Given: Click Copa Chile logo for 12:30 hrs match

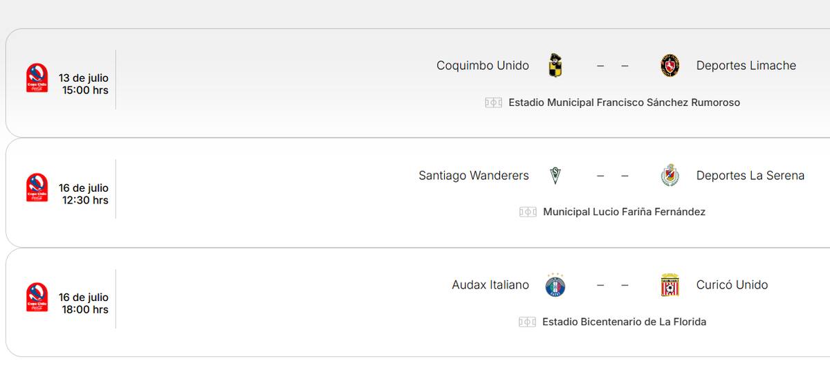Looking at the screenshot, I should [37, 188].
